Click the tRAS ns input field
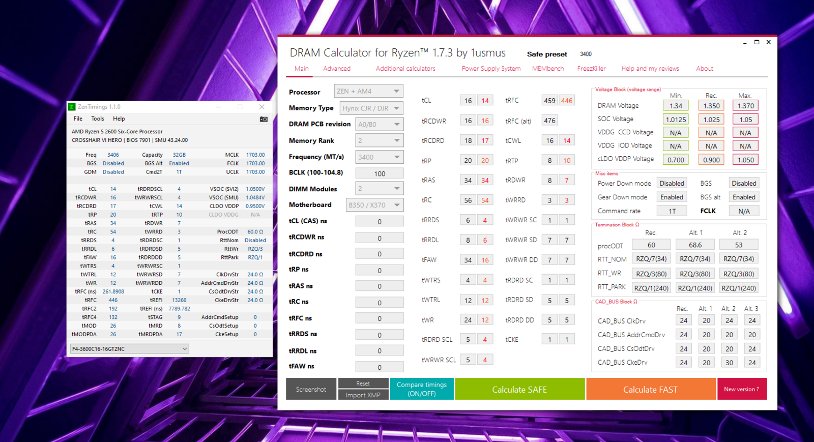Viewport: 814px width, 442px height. [x=380, y=286]
